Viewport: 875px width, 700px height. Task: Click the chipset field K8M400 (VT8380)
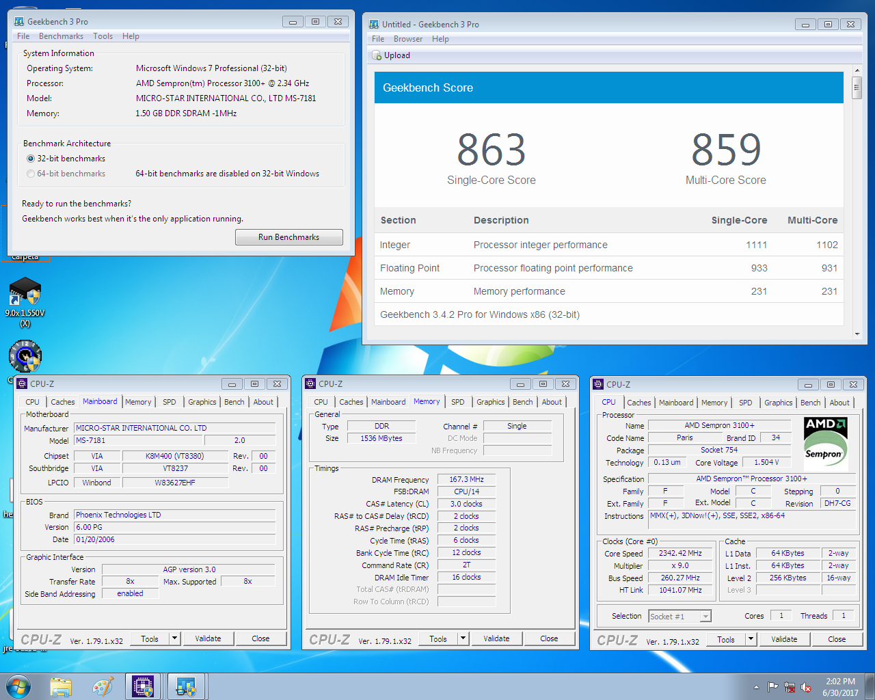(175, 456)
